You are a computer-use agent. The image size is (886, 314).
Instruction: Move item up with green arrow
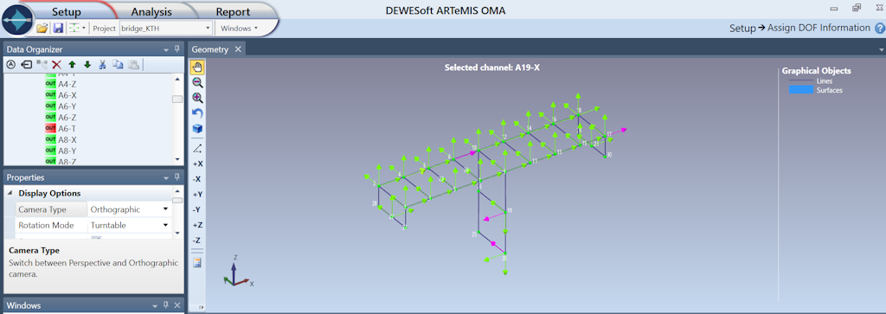click(x=72, y=64)
